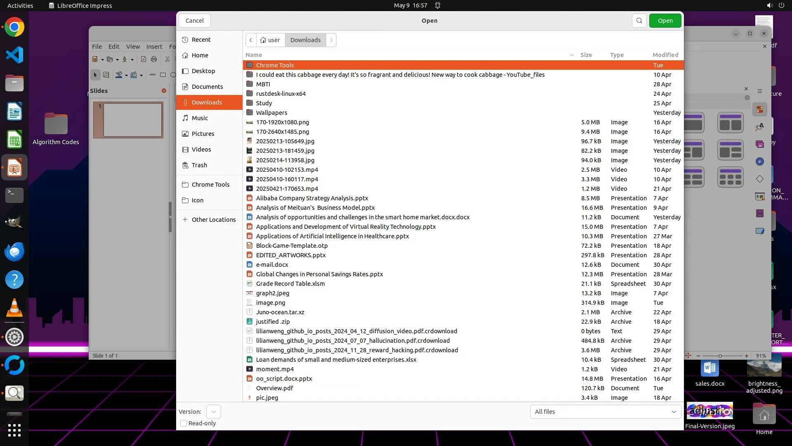Open Other Locations in the sidebar
The image size is (792, 446).
[x=213, y=220]
